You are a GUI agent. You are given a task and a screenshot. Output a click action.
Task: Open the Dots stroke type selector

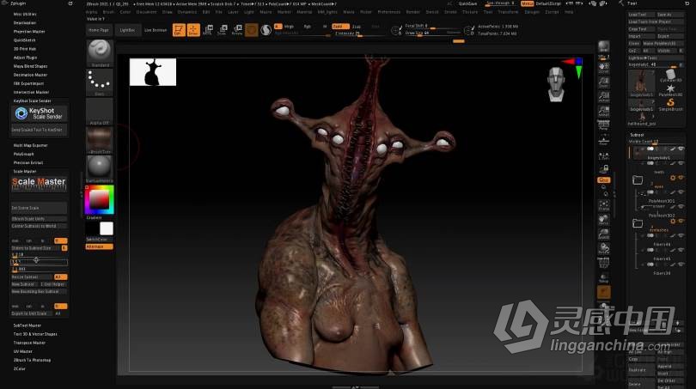pos(100,82)
